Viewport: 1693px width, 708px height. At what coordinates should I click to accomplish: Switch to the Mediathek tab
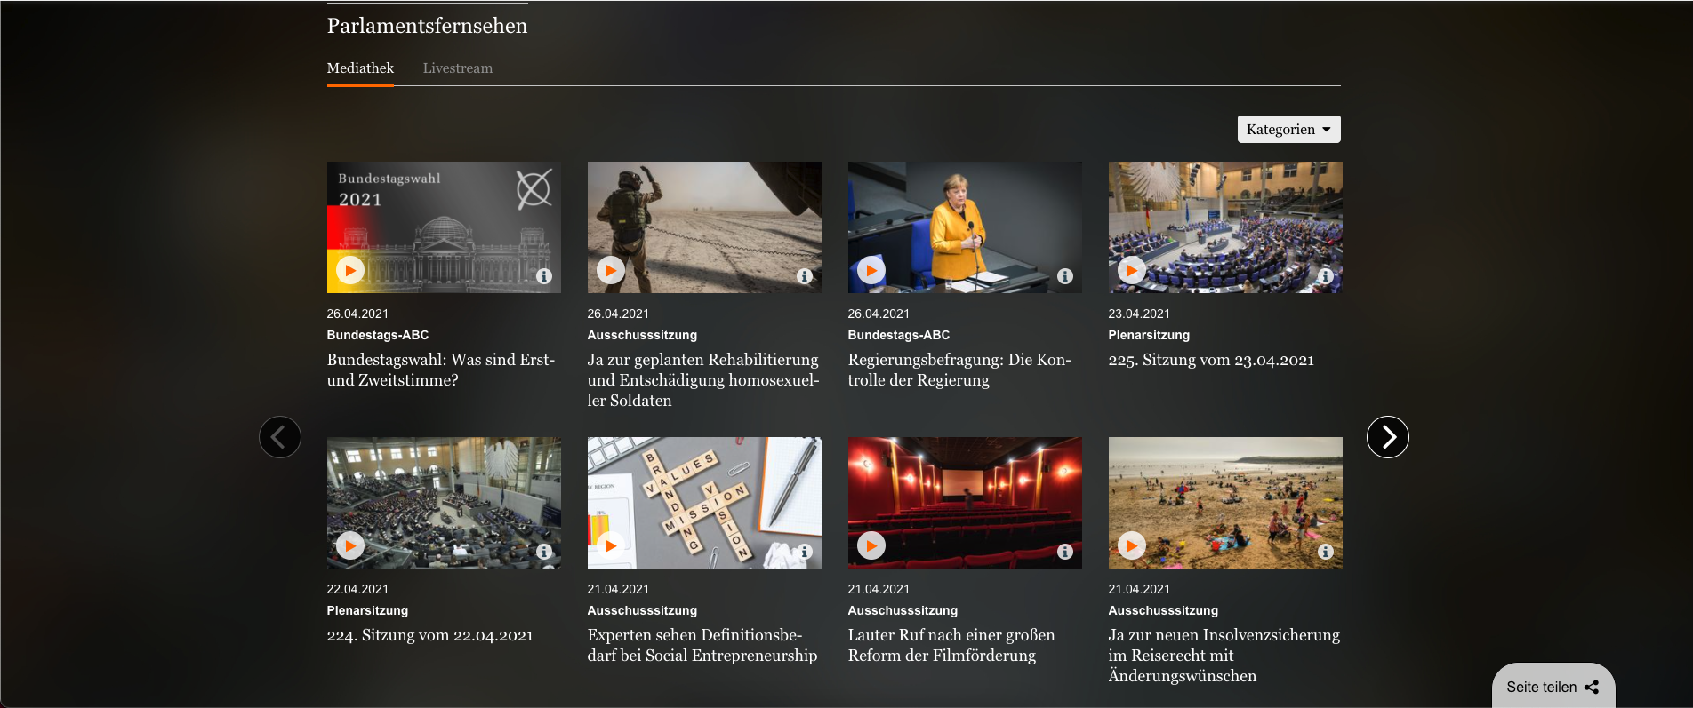[360, 68]
